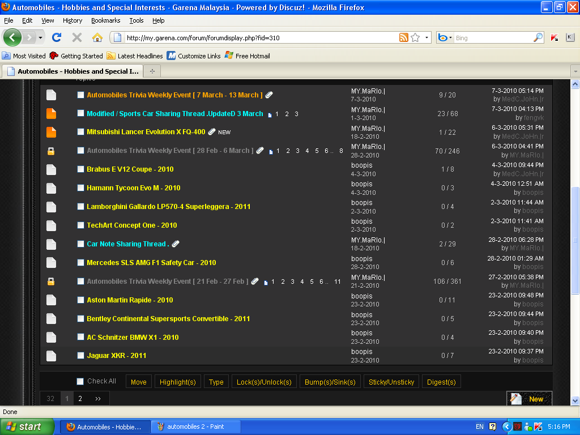The image size is (580, 435).
Task: Click the Getting Started bookmark icon
Action: tap(54, 56)
